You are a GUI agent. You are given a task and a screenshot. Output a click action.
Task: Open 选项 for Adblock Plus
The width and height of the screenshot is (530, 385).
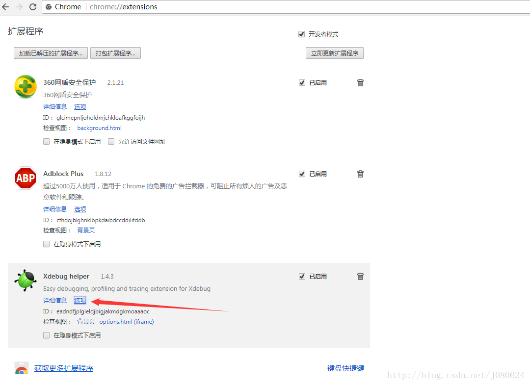80,209
